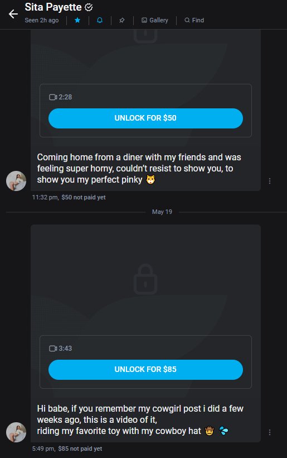Image resolution: width=287 pixels, height=458 pixels.
Task: Open three-dot menu of 5:49 pm message
Action: tap(270, 432)
